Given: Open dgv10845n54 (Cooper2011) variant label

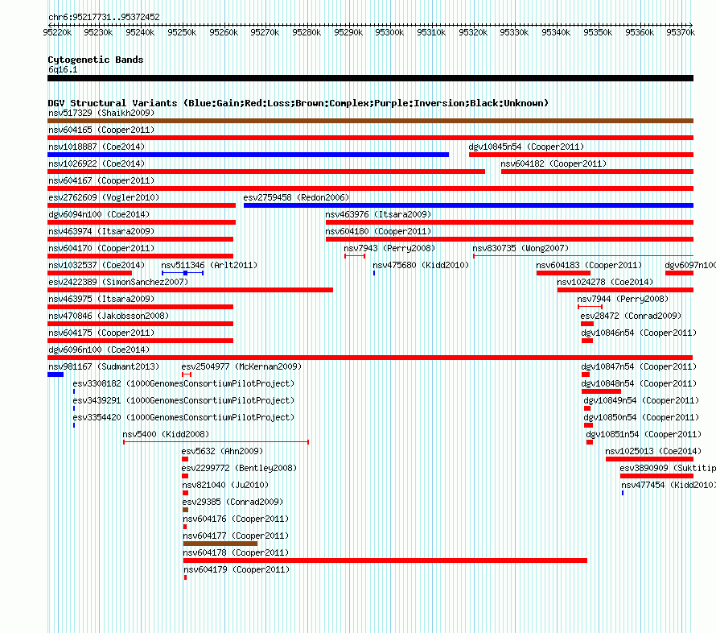Looking at the screenshot, I should pos(526,147).
